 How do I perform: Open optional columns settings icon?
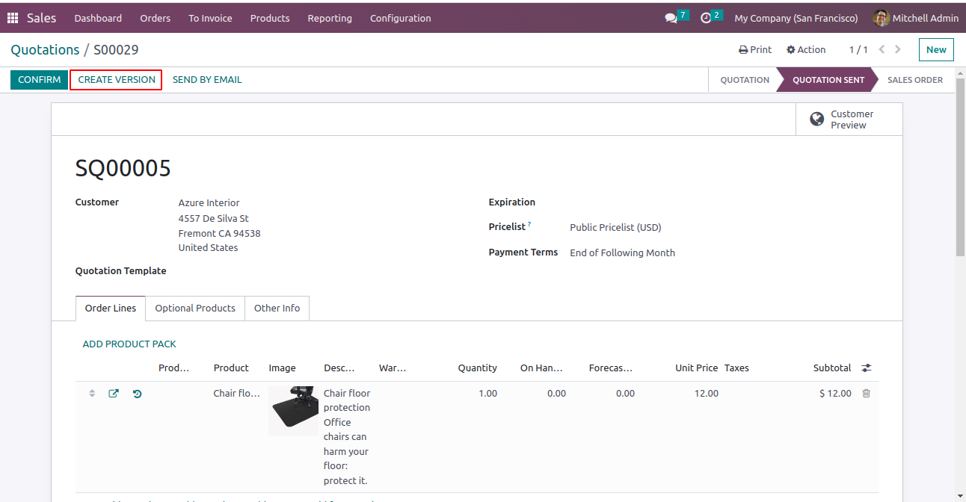point(866,368)
